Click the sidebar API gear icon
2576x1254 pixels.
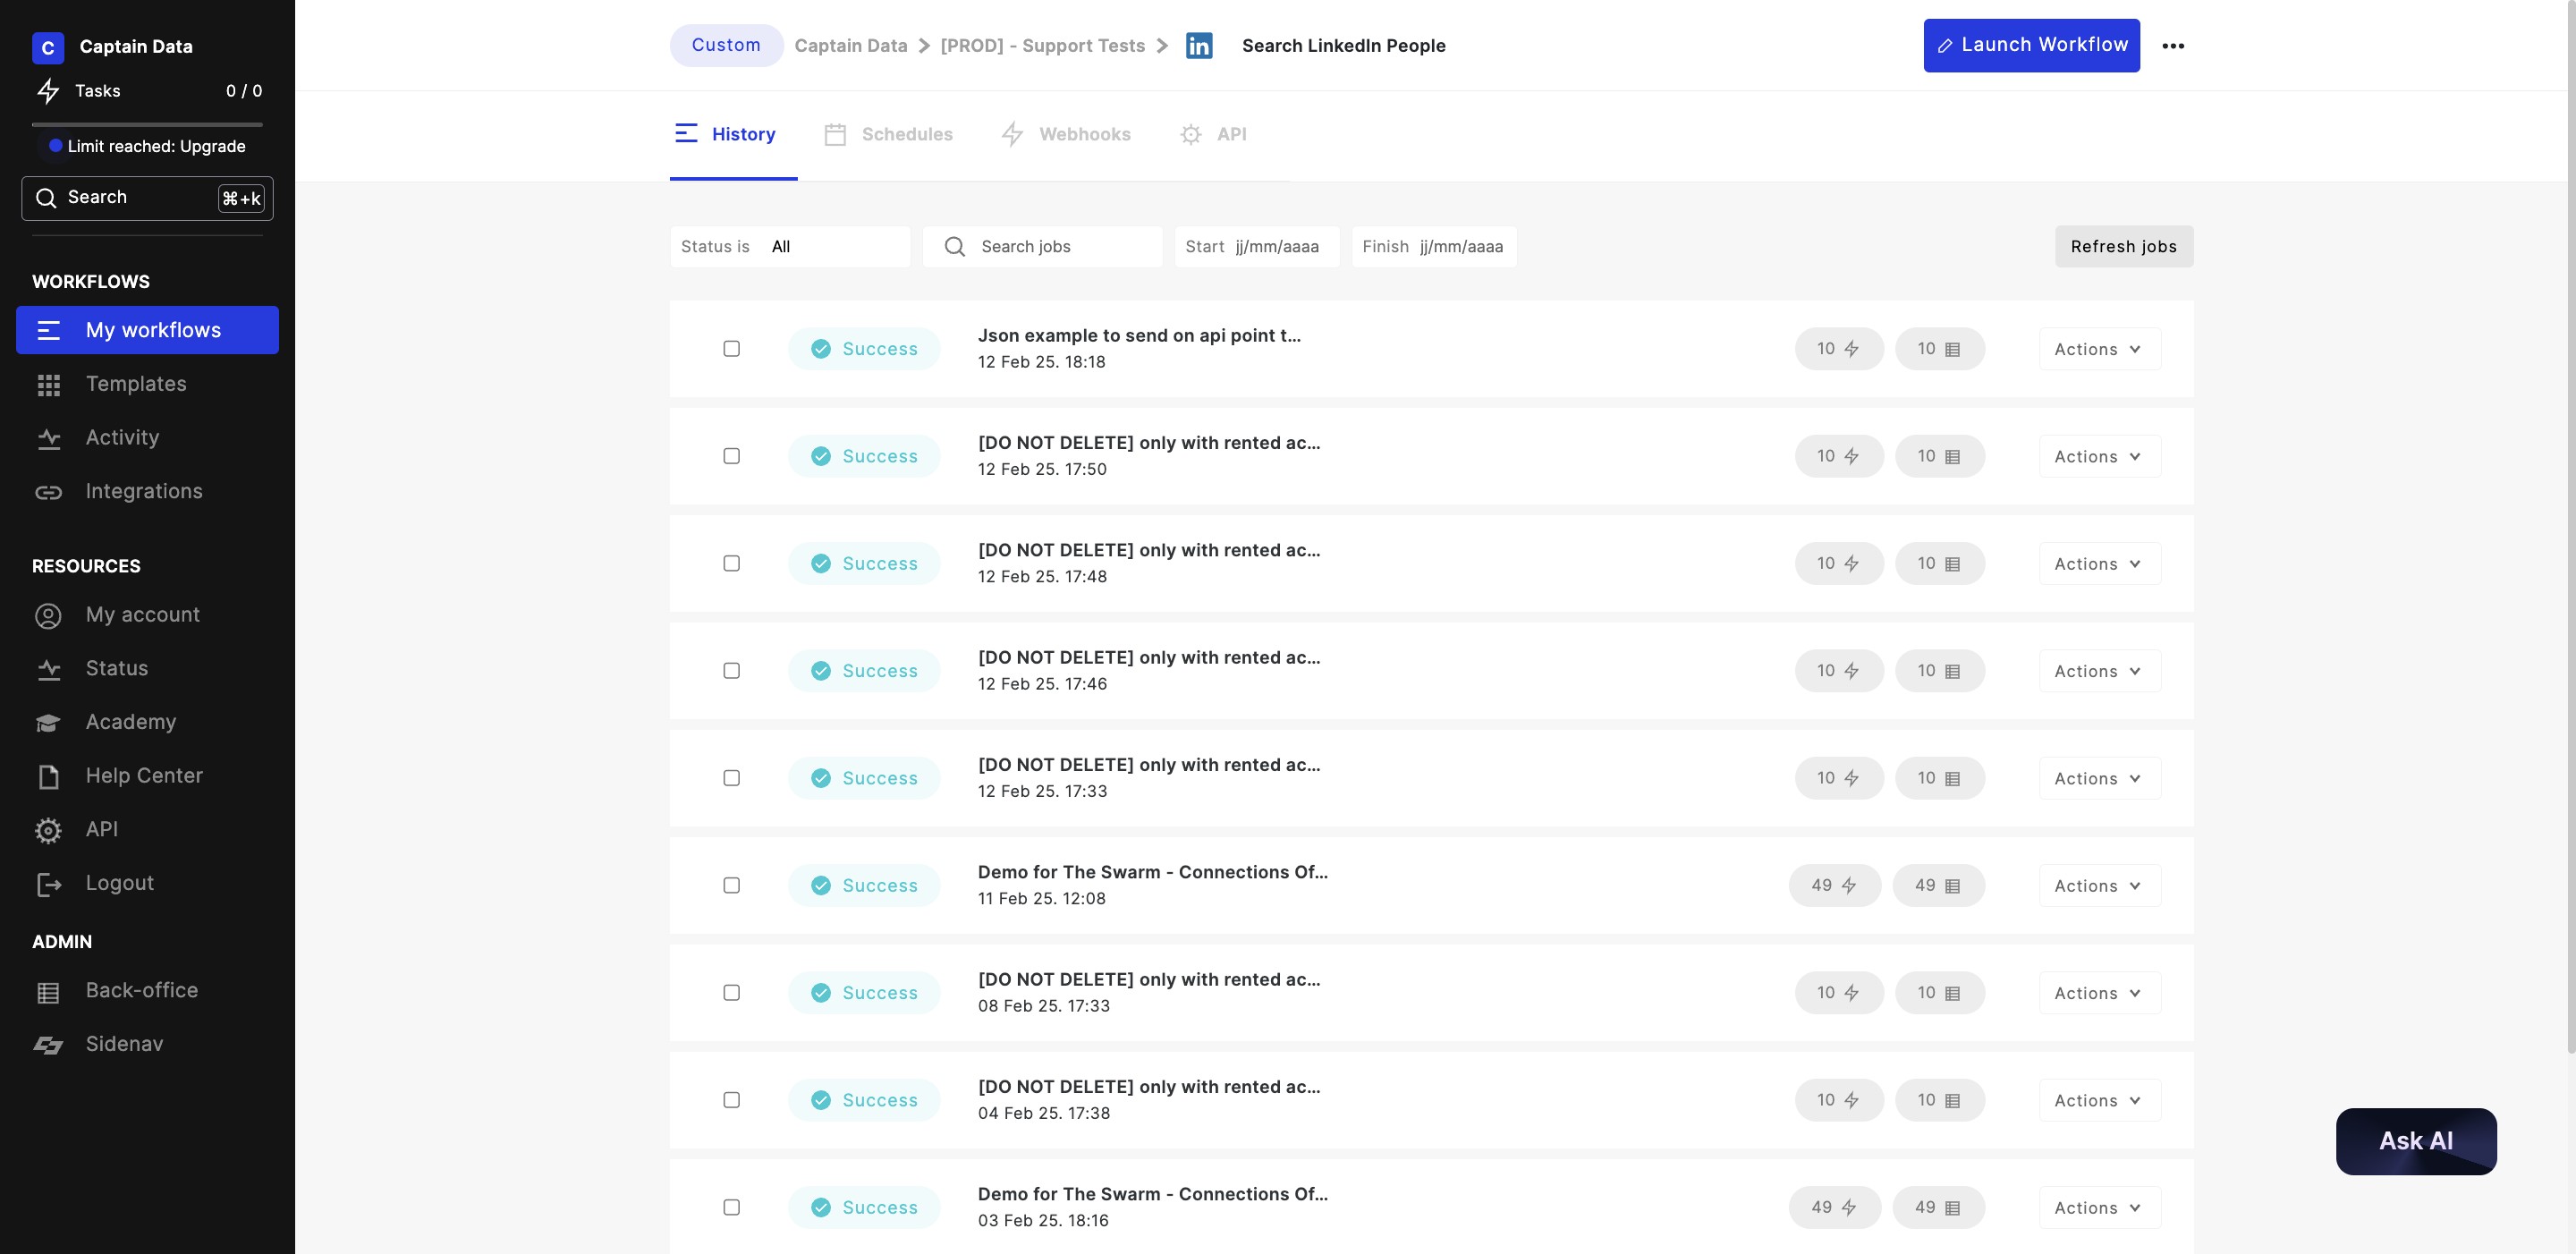[x=48, y=830]
